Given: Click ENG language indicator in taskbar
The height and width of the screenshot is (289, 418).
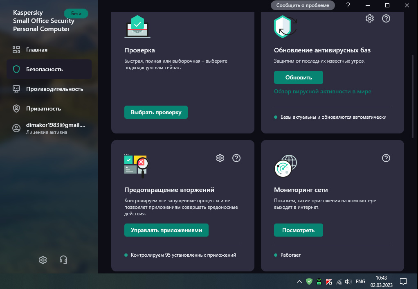Looking at the screenshot, I should [x=360, y=282].
